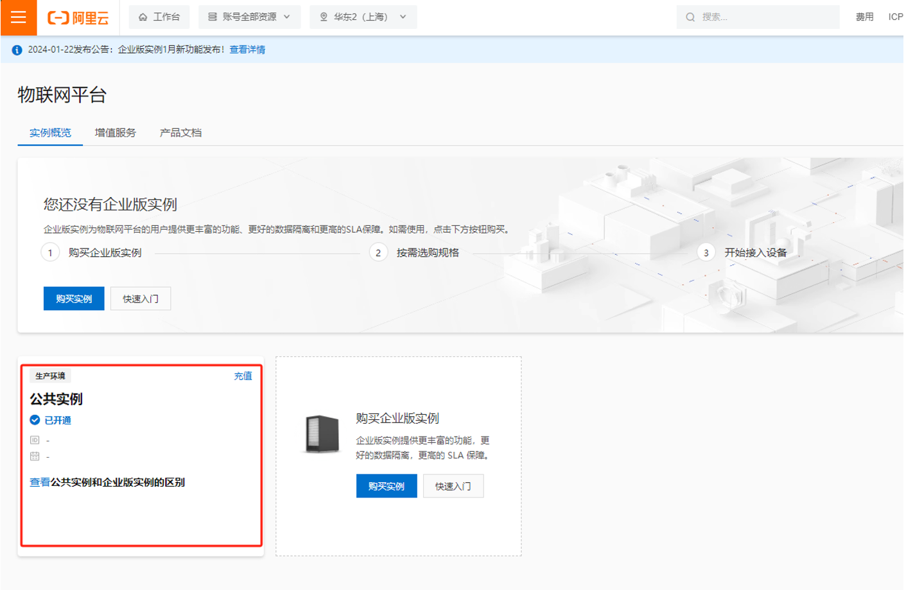Click the 购买企业版实例 card heading

coord(397,418)
